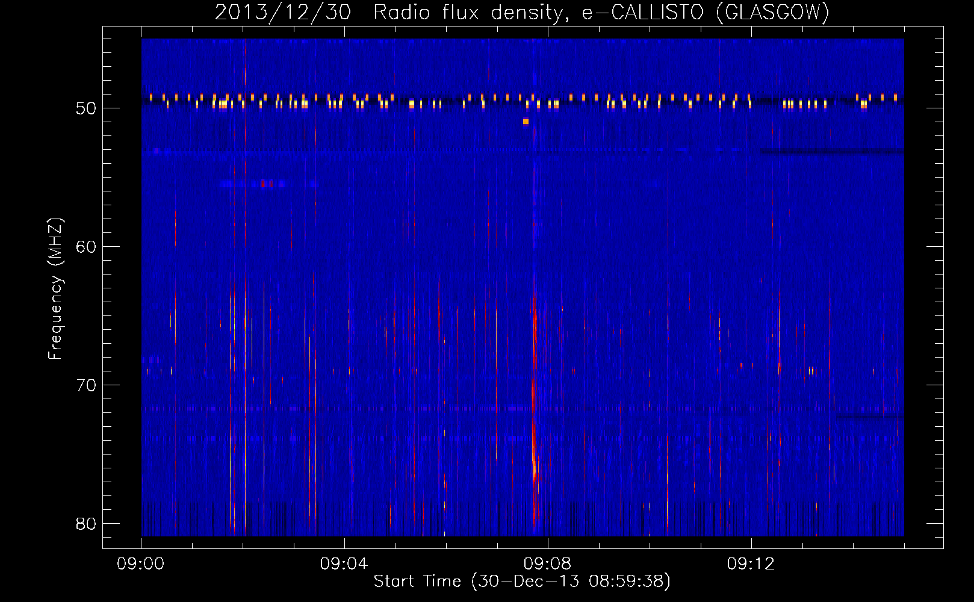Click the 60 frequency tick label
This screenshot has width=974, height=602.
[86, 247]
